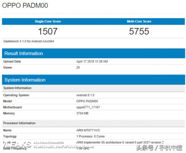Select Geekbench 4.1.0 for Android AArch64 text

click(29, 41)
